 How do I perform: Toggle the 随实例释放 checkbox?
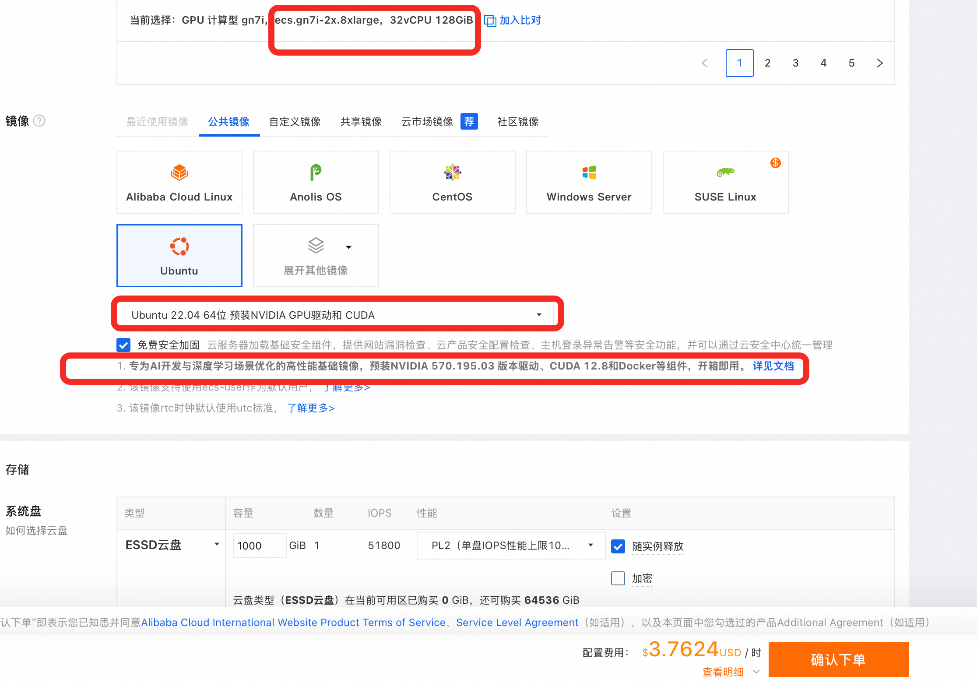tap(618, 546)
